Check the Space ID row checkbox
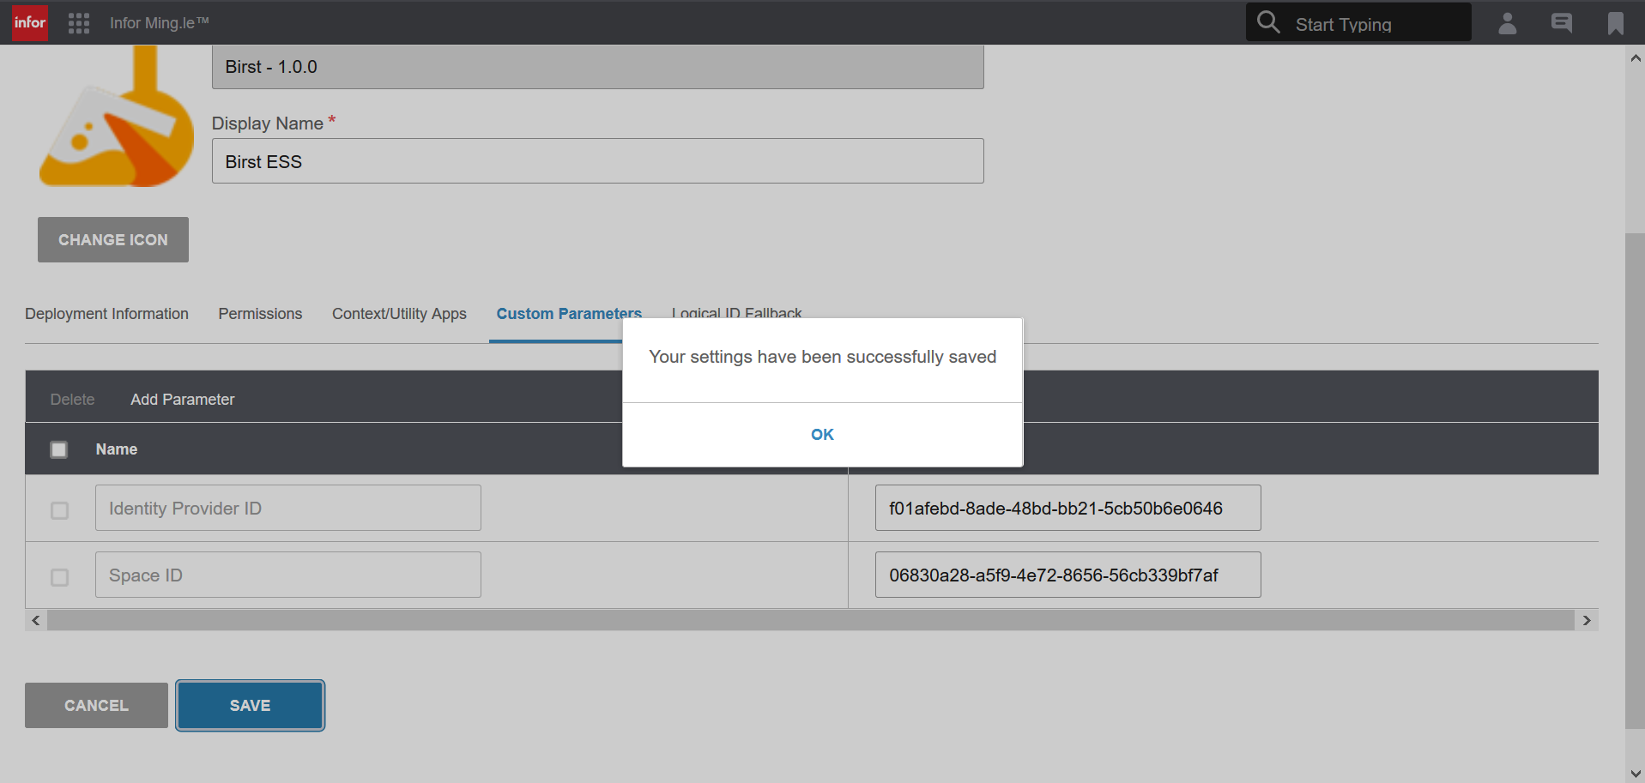 (x=59, y=577)
